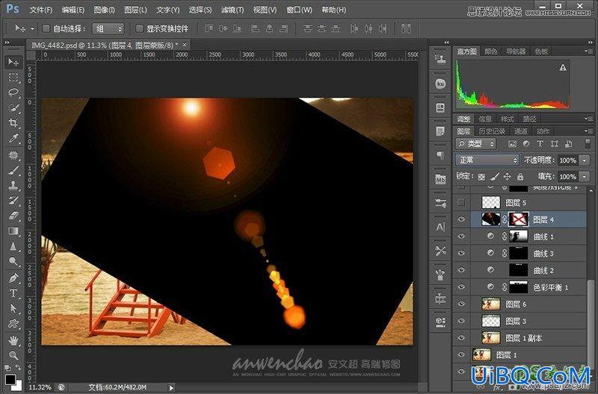Show hidden layer 图层 5
The width and height of the screenshot is (598, 394).
click(461, 202)
